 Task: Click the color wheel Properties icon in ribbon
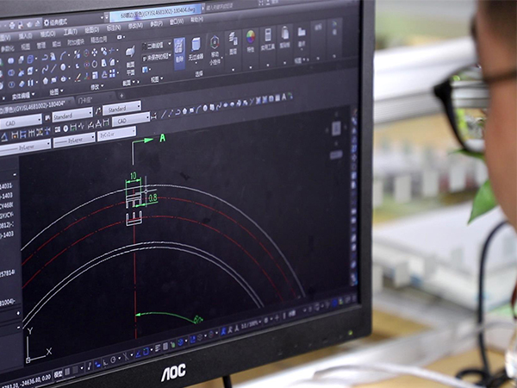(252, 38)
